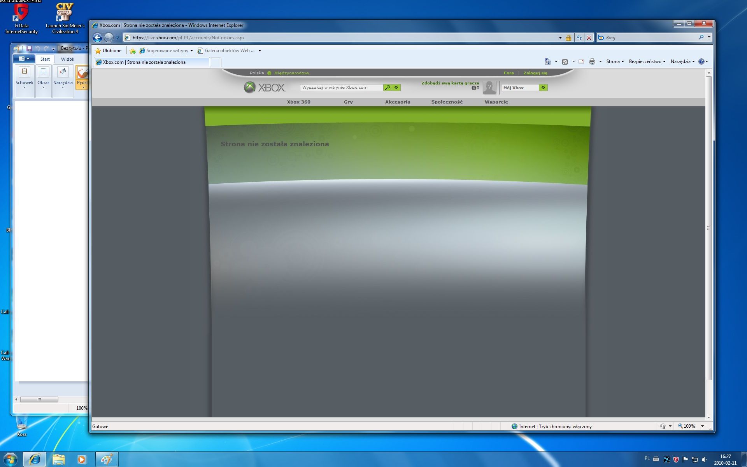This screenshot has width=747, height=467.
Task: Open Sugerowane witryny dropdown
Action: tap(166, 51)
